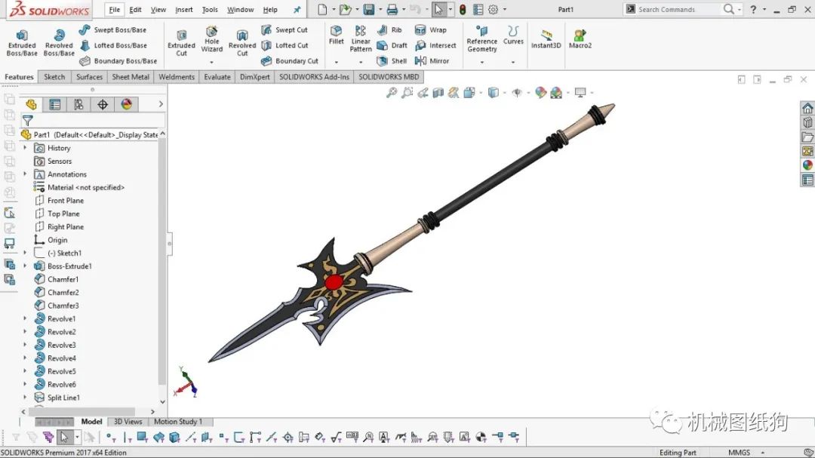Expand the Boss-Extrude1 feature
The height and width of the screenshot is (458, 815).
pos(25,266)
